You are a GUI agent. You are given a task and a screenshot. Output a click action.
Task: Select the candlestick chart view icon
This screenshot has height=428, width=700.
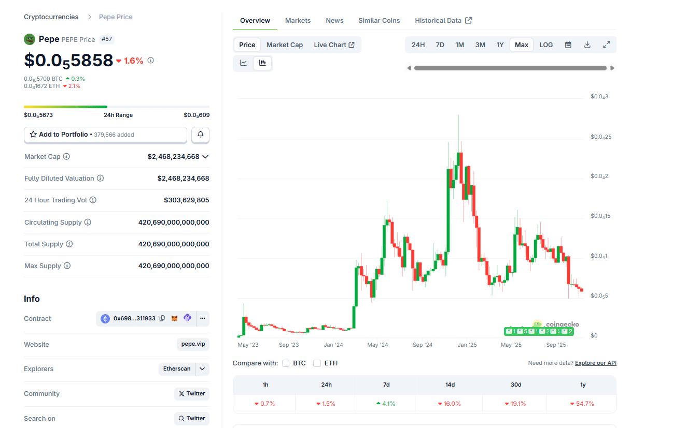tap(262, 62)
